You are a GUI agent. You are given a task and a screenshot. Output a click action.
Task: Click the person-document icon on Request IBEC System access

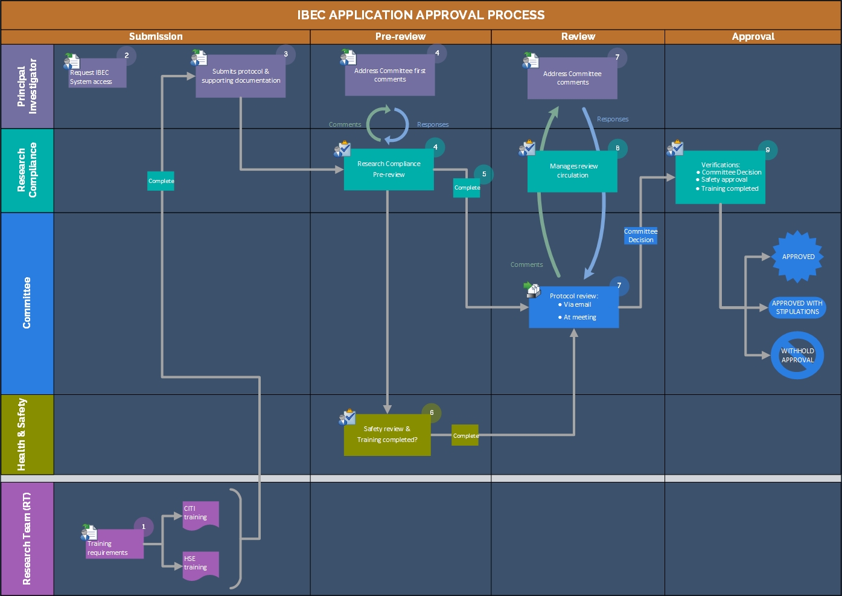pyautogui.click(x=71, y=60)
